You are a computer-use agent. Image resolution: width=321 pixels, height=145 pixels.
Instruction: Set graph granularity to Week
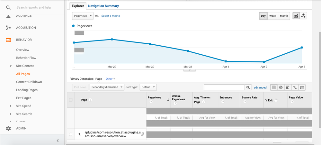(273, 16)
